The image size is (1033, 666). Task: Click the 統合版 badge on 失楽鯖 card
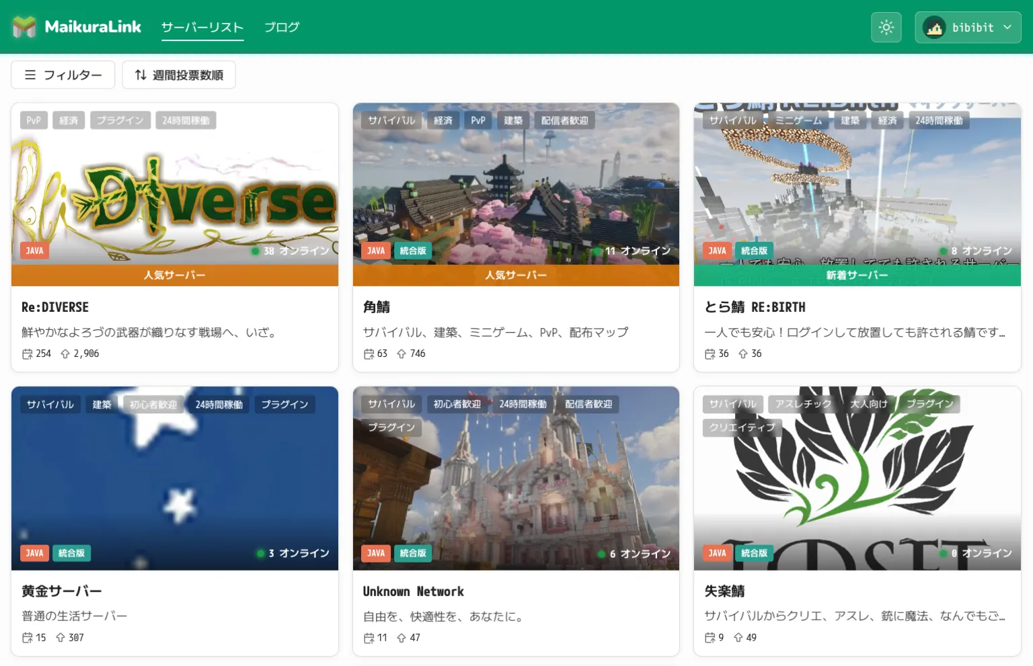[x=754, y=553]
